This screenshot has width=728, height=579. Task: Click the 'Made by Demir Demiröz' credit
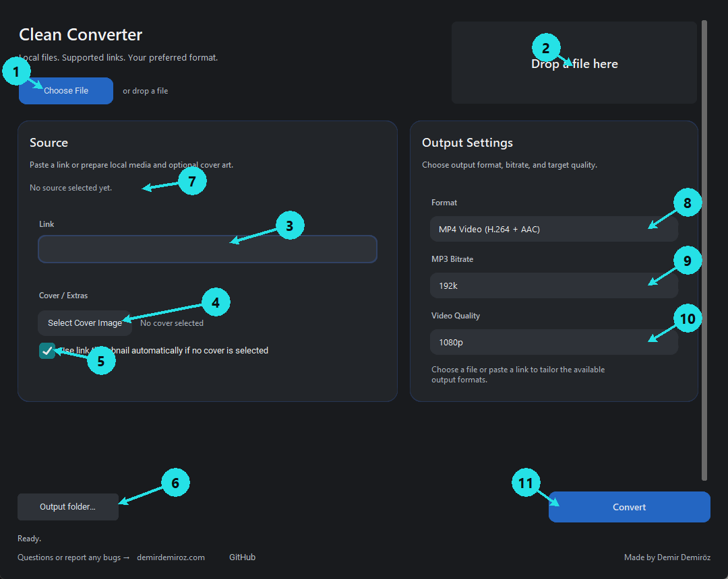(667, 557)
